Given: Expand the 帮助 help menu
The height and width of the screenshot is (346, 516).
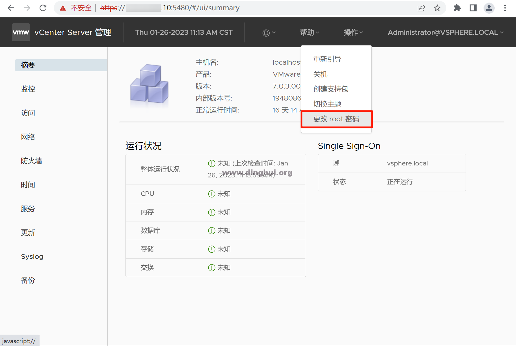Looking at the screenshot, I should (x=309, y=32).
